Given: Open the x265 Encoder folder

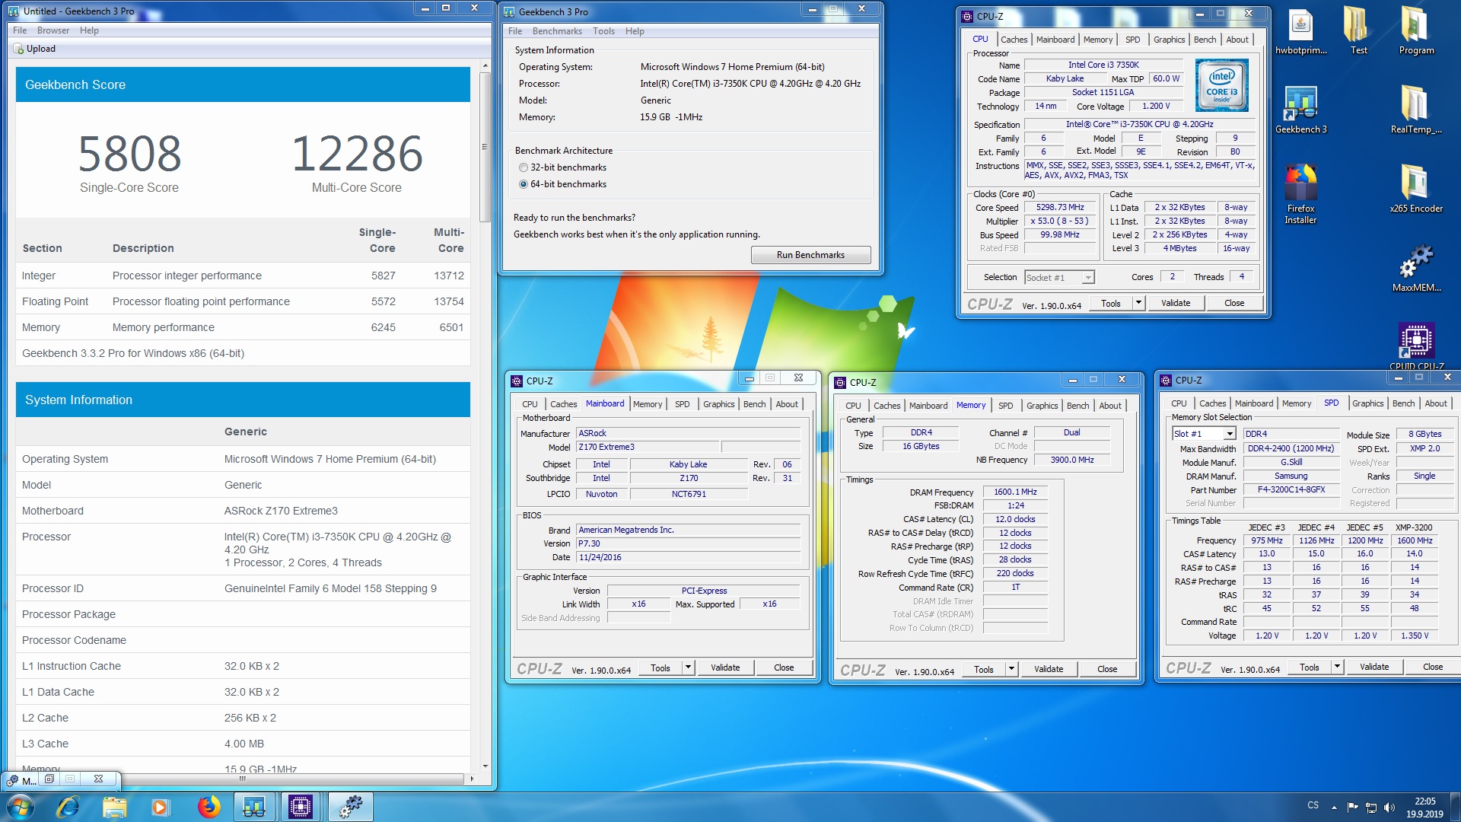Looking at the screenshot, I should coord(1416,189).
